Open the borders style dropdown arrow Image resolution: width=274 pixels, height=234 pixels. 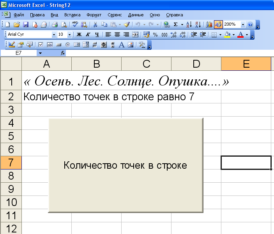(x=220, y=35)
